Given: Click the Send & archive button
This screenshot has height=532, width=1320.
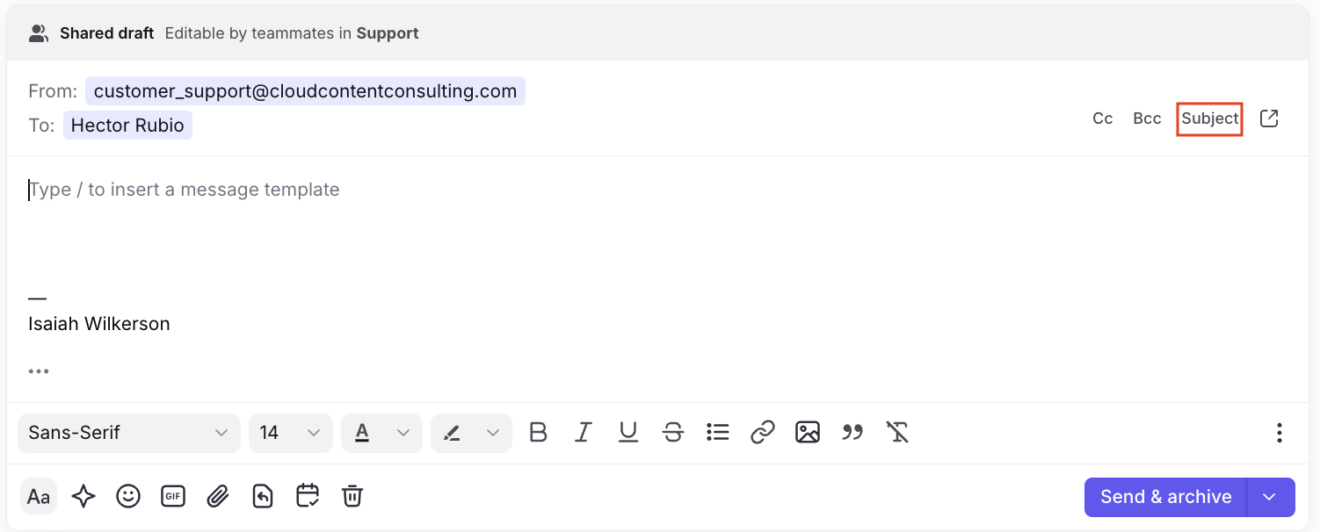Looking at the screenshot, I should coord(1165,497).
